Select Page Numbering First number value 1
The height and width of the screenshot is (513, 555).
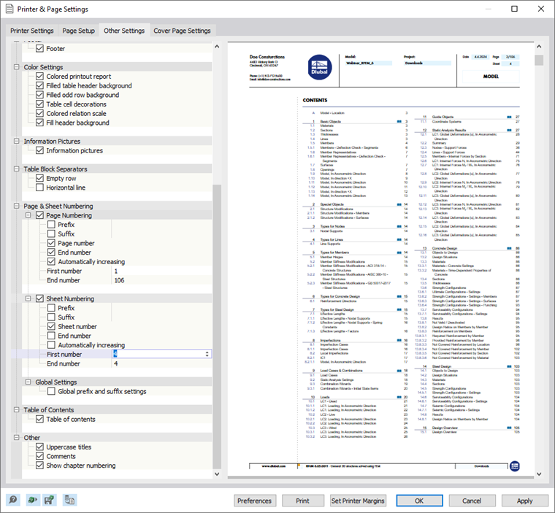coord(115,271)
